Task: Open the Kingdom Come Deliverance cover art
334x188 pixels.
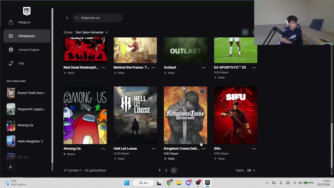Action: [x=185, y=115]
